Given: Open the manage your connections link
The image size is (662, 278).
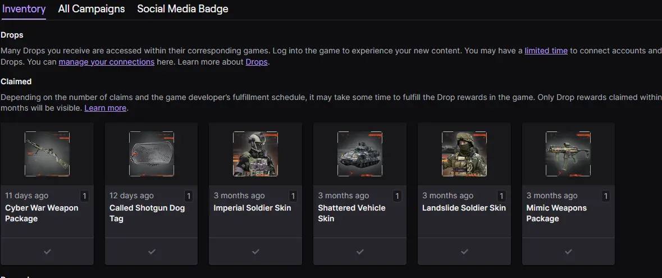Looking at the screenshot, I should coord(106,62).
